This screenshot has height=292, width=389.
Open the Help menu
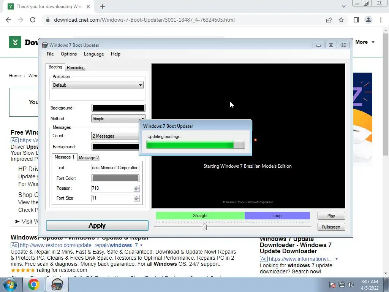tap(115, 54)
